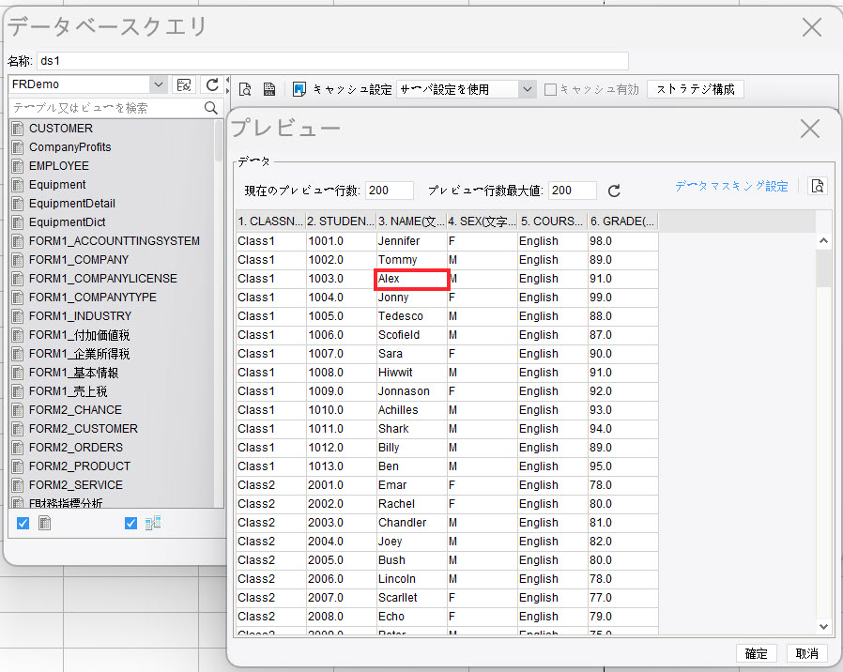Click the 1. CLASSN... column header
The height and width of the screenshot is (672, 843).
click(x=270, y=221)
